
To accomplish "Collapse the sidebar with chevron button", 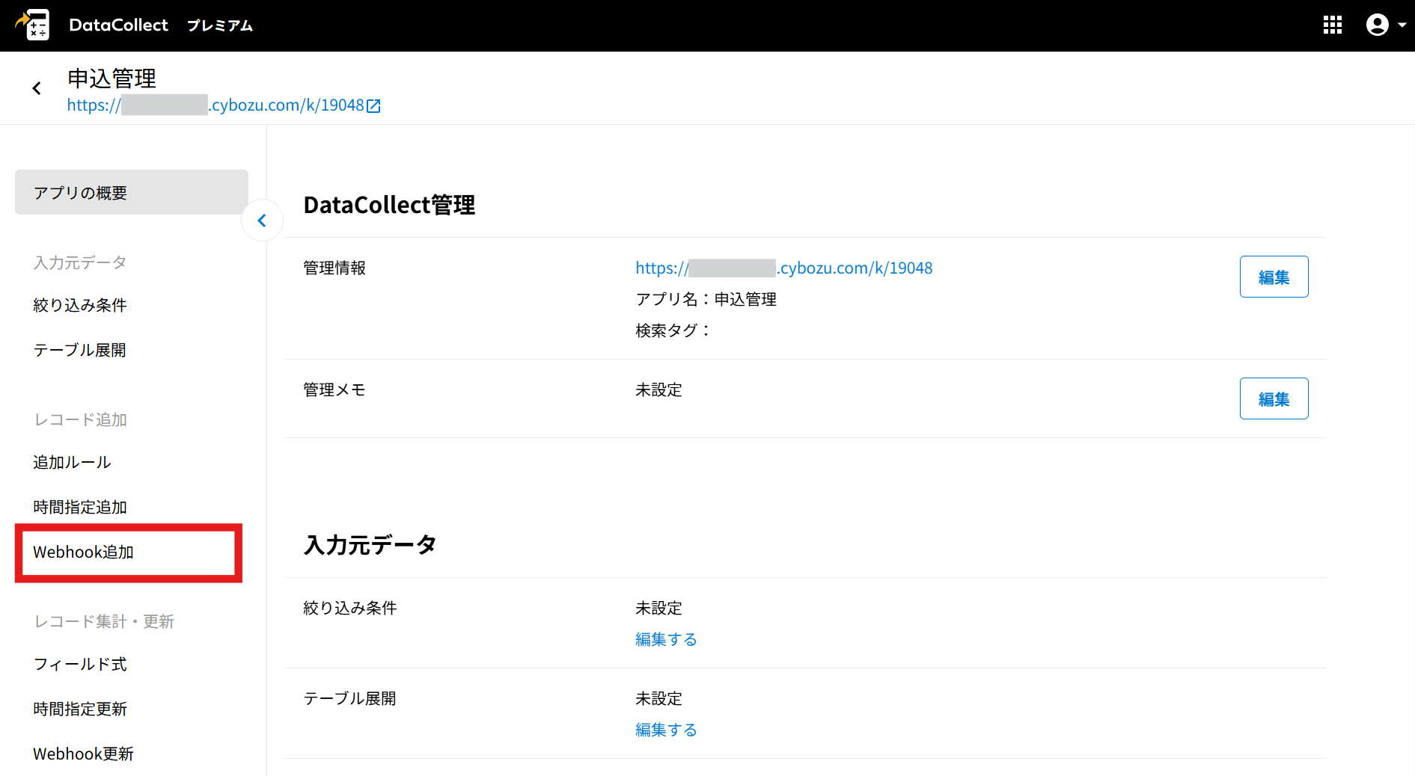I will click(262, 221).
